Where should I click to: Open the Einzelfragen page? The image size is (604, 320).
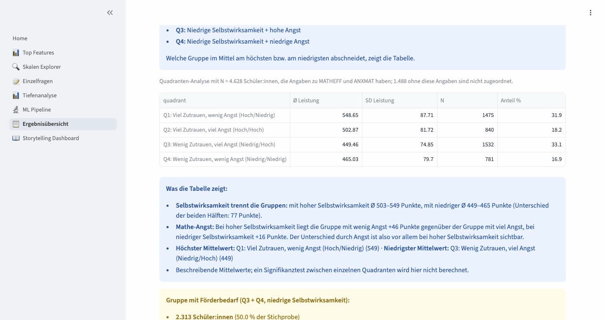(x=63, y=81)
